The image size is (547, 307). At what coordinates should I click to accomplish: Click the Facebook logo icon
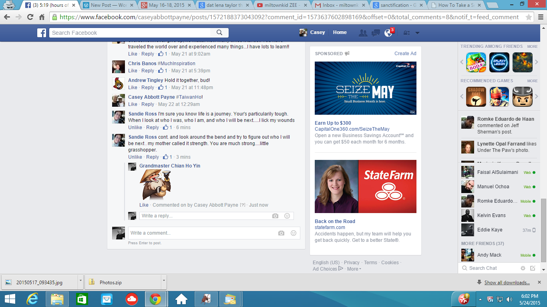(42, 33)
